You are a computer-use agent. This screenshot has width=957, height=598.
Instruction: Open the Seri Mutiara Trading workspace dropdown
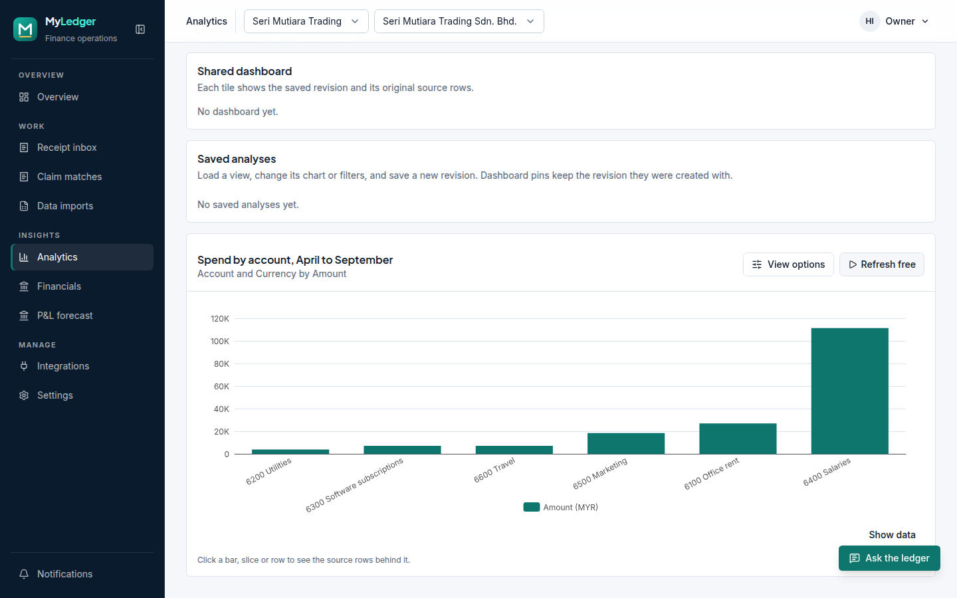(x=306, y=21)
